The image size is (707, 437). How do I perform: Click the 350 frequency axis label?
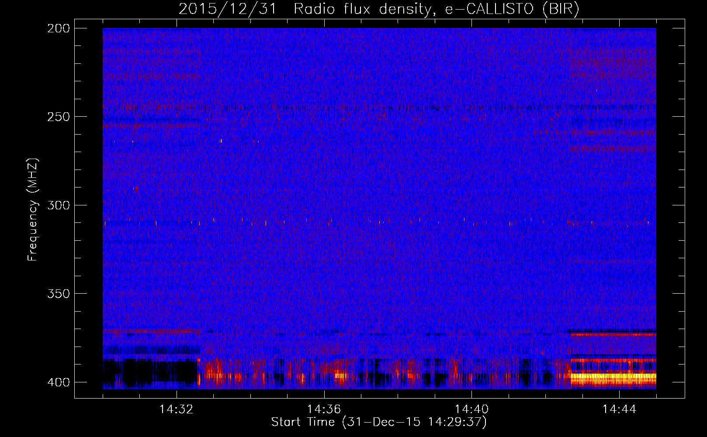[x=58, y=293]
